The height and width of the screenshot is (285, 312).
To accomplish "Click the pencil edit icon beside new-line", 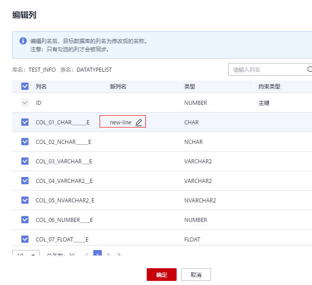I will tap(139, 123).
